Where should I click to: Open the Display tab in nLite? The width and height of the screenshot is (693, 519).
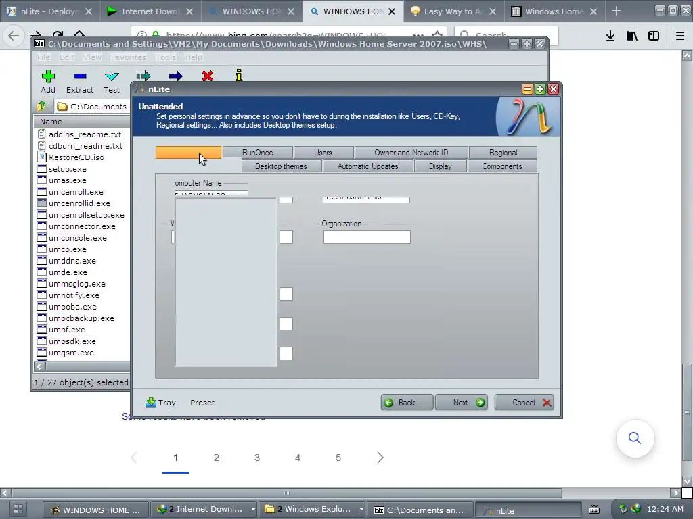(x=440, y=166)
